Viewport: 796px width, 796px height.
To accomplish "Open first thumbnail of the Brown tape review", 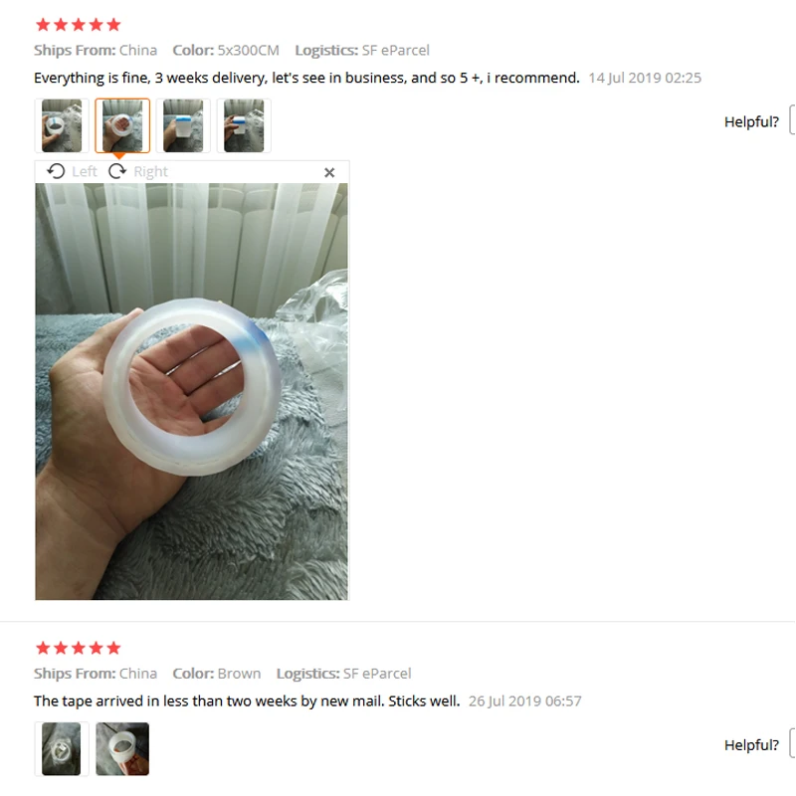I will (x=62, y=749).
